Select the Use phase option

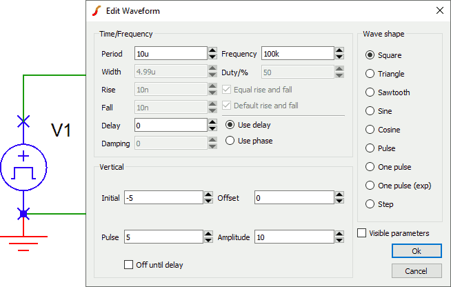(230, 141)
